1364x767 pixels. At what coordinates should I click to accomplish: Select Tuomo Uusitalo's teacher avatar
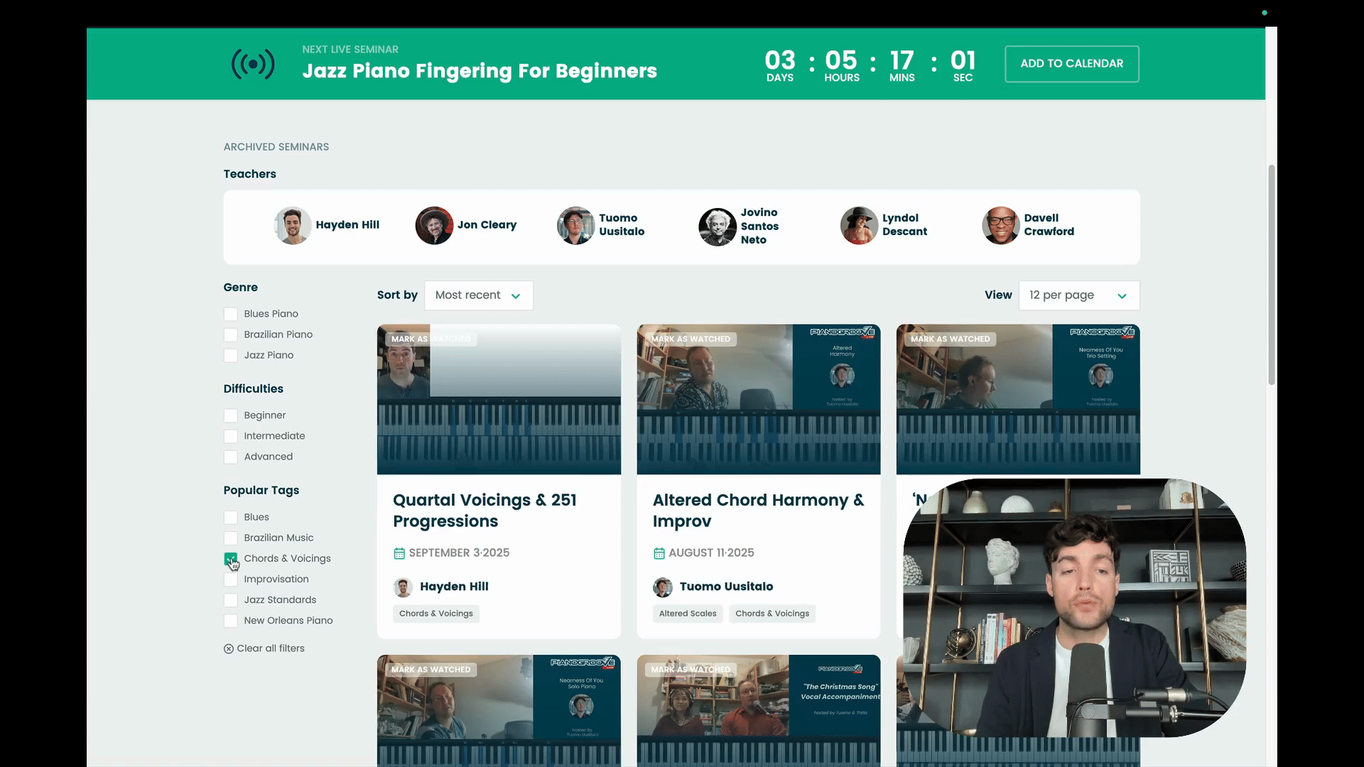tap(575, 226)
